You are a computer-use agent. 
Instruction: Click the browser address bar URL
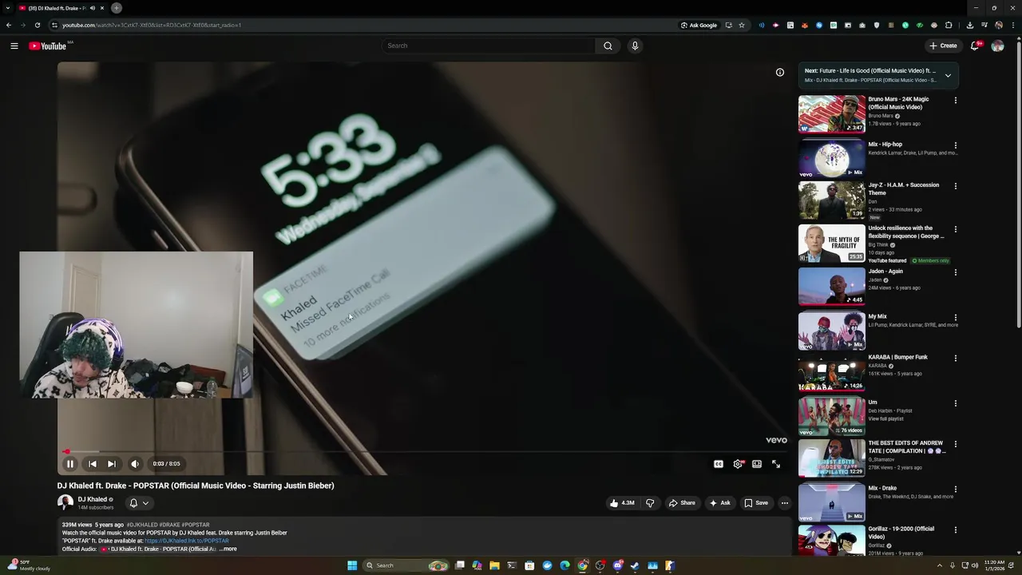pos(152,25)
